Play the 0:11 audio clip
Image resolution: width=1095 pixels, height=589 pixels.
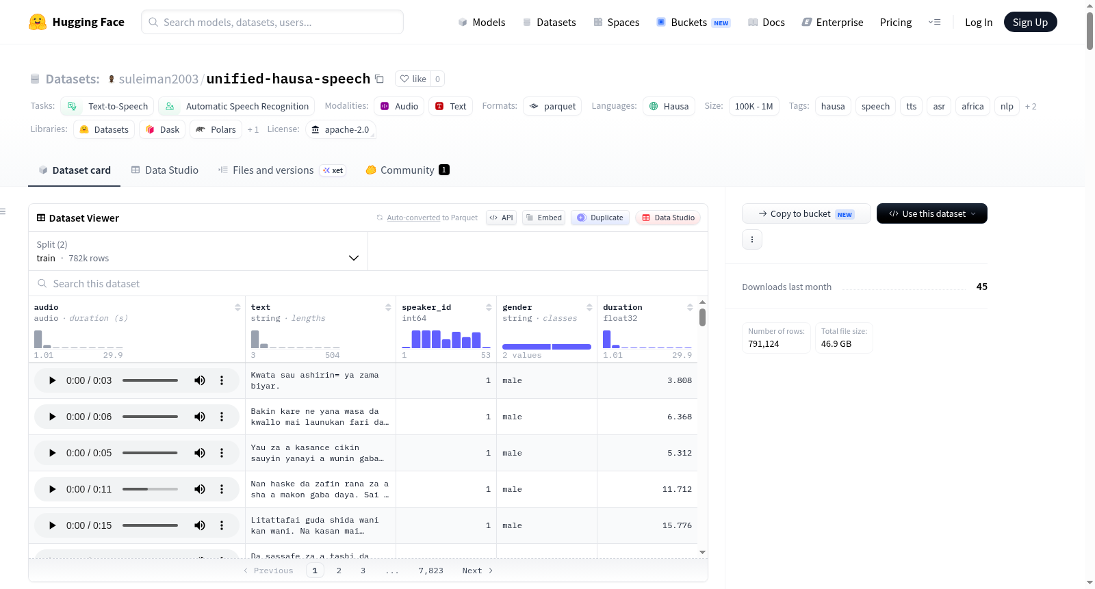click(52, 489)
